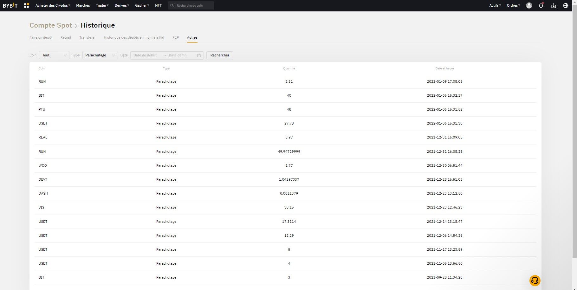577x290 pixels.
Task: Click the DASH coin cell
Action: [43, 193]
